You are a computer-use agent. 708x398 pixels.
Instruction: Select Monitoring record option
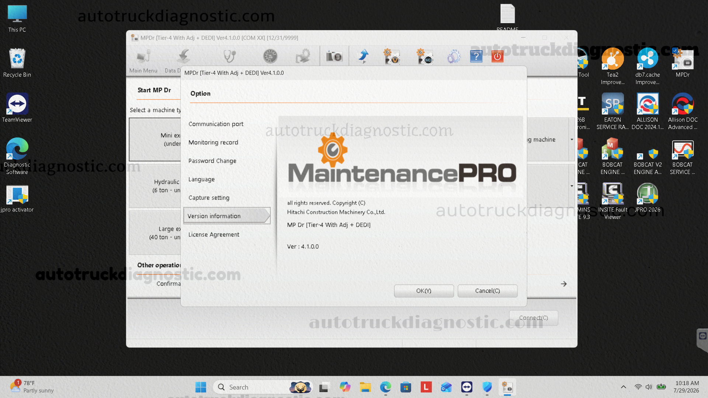coord(213,142)
